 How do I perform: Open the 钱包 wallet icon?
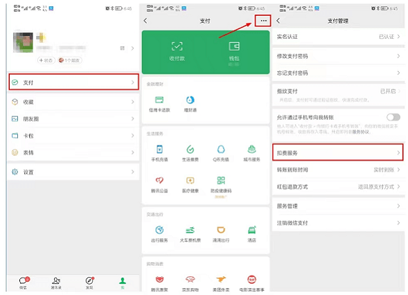coord(234,46)
